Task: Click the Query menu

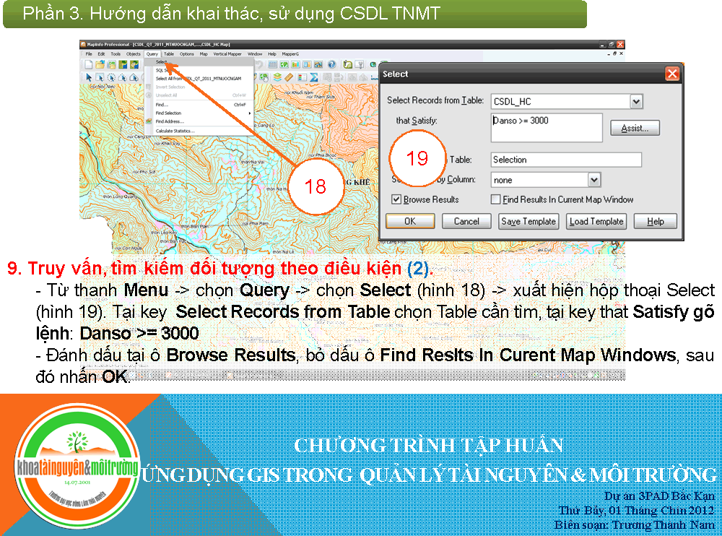Action: pos(152,54)
